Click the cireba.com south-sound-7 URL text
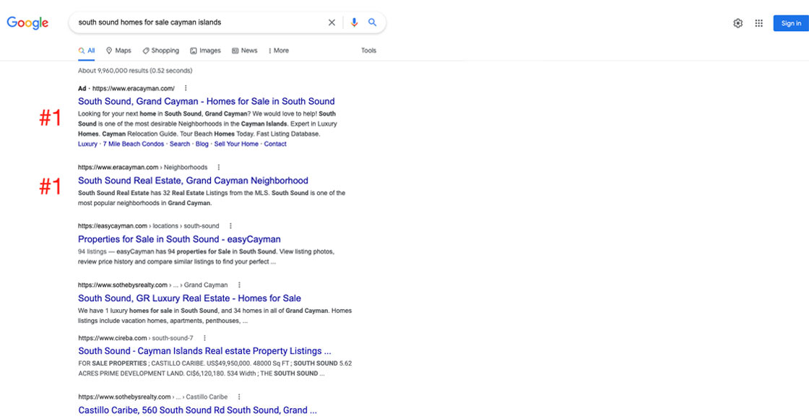 [x=136, y=339]
